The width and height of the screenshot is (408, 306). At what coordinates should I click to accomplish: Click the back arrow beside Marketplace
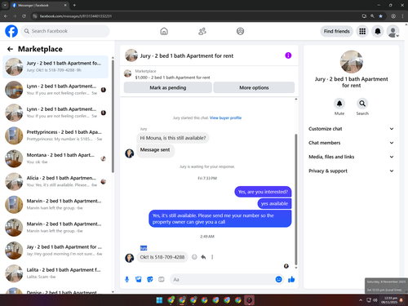(x=10, y=49)
